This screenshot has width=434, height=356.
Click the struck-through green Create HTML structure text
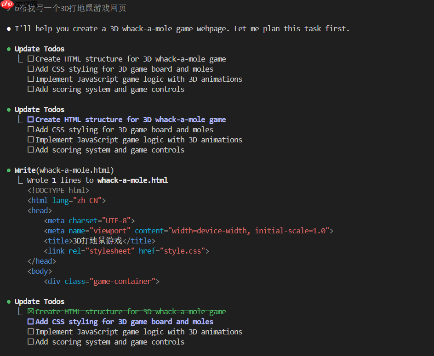131,312
